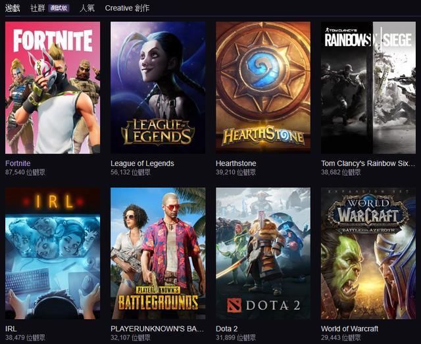Image resolution: width=421 pixels, height=344 pixels.
Task: Click the IRL title text link
Action: point(11,329)
